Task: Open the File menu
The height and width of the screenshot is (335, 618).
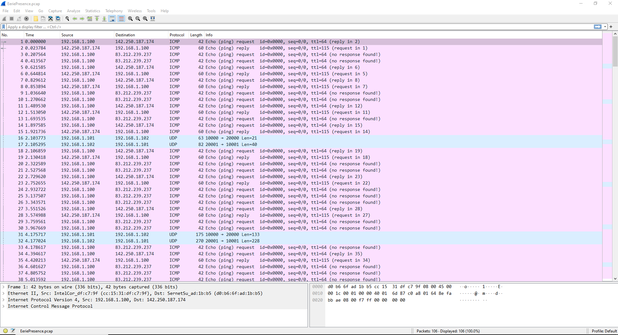Action: (5, 11)
